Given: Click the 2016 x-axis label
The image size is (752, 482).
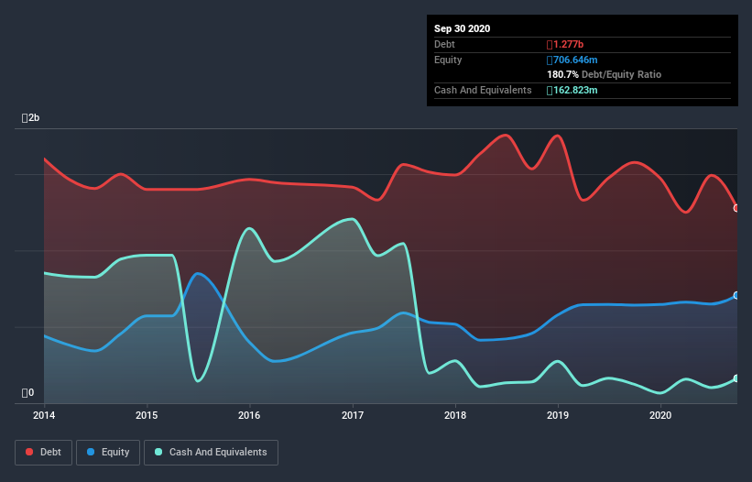Looking at the screenshot, I should click(249, 415).
